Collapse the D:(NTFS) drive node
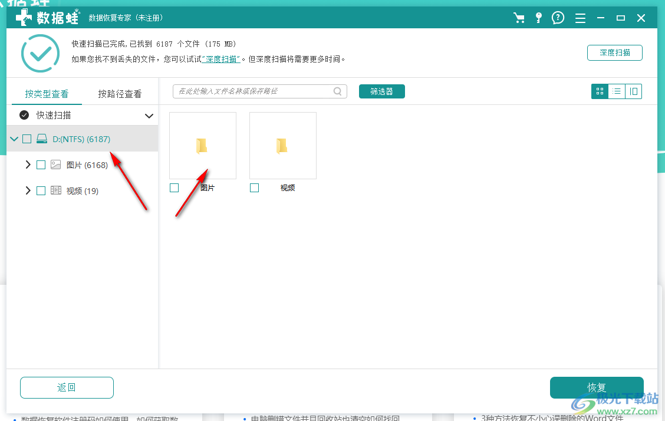665x421 pixels. 14,139
